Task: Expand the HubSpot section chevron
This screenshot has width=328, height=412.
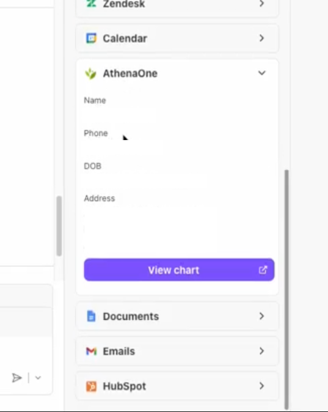Action: coord(261,386)
